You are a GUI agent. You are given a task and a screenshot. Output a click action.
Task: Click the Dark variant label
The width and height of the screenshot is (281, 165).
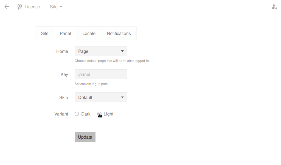click(x=86, y=114)
